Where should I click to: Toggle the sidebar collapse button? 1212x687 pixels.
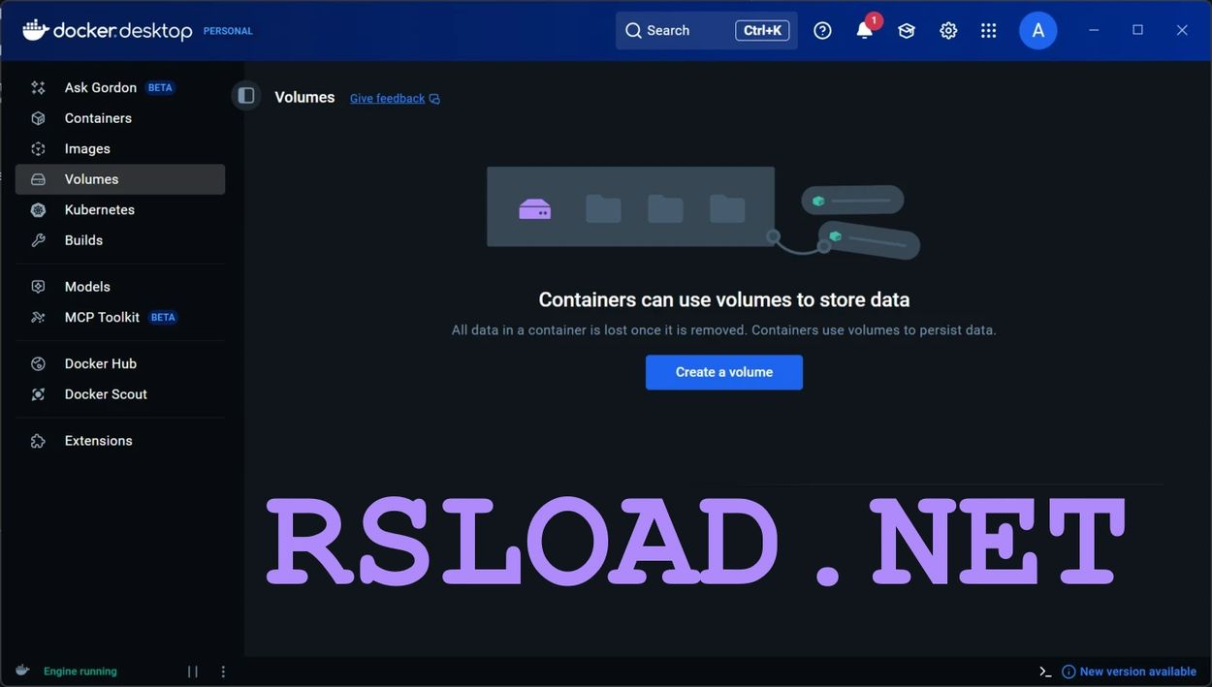click(246, 96)
